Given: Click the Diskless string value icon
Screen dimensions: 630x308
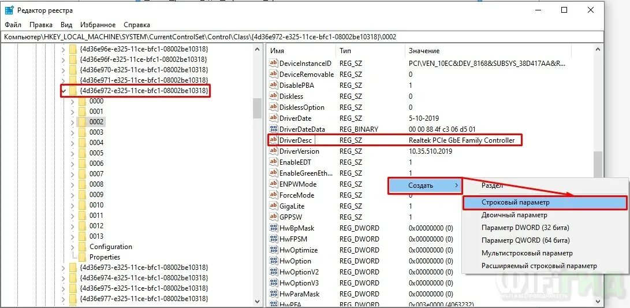Looking at the screenshot, I should 274,96.
